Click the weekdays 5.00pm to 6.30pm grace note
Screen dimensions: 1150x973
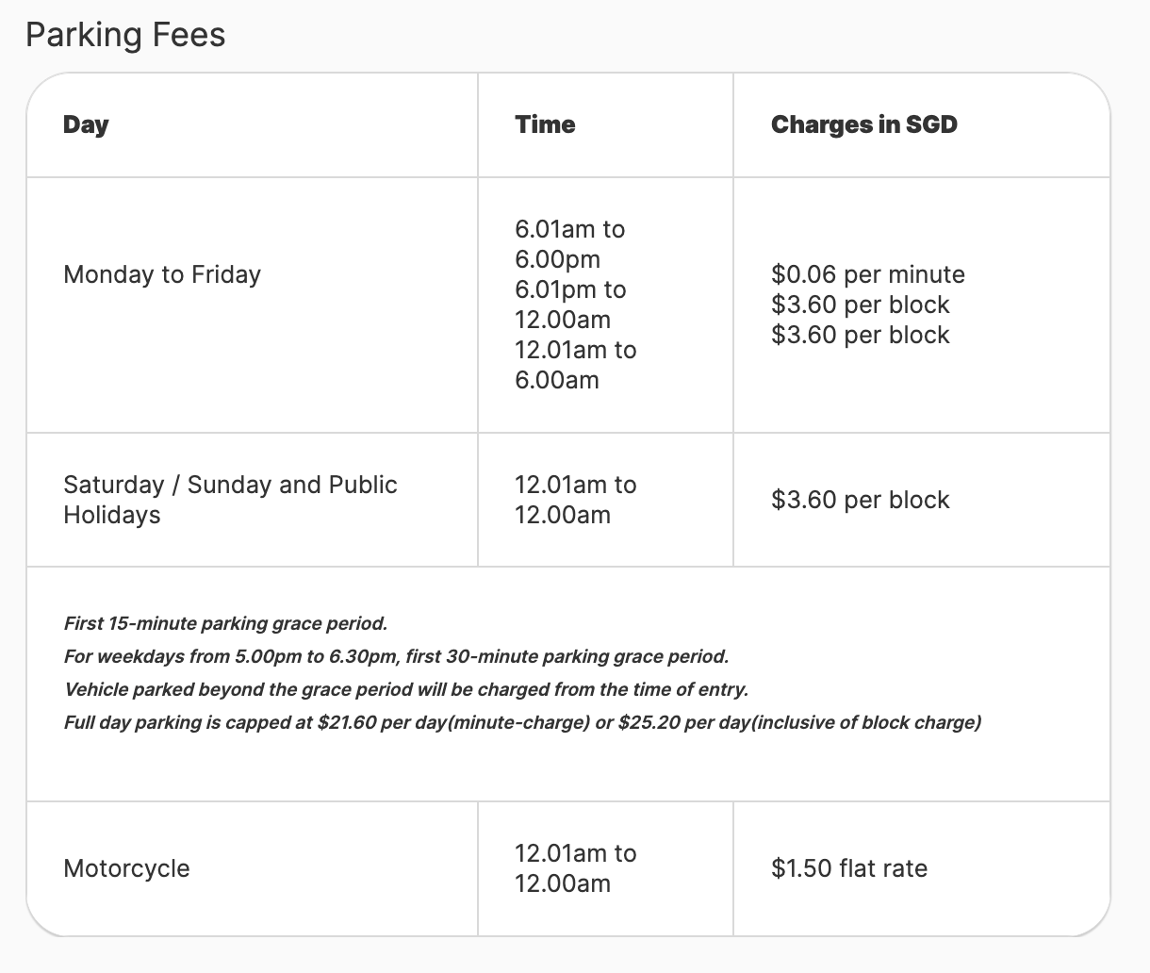point(396,656)
